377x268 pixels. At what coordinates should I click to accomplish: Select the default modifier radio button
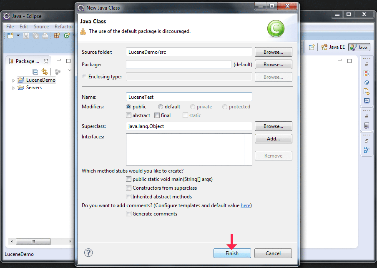[x=161, y=107]
